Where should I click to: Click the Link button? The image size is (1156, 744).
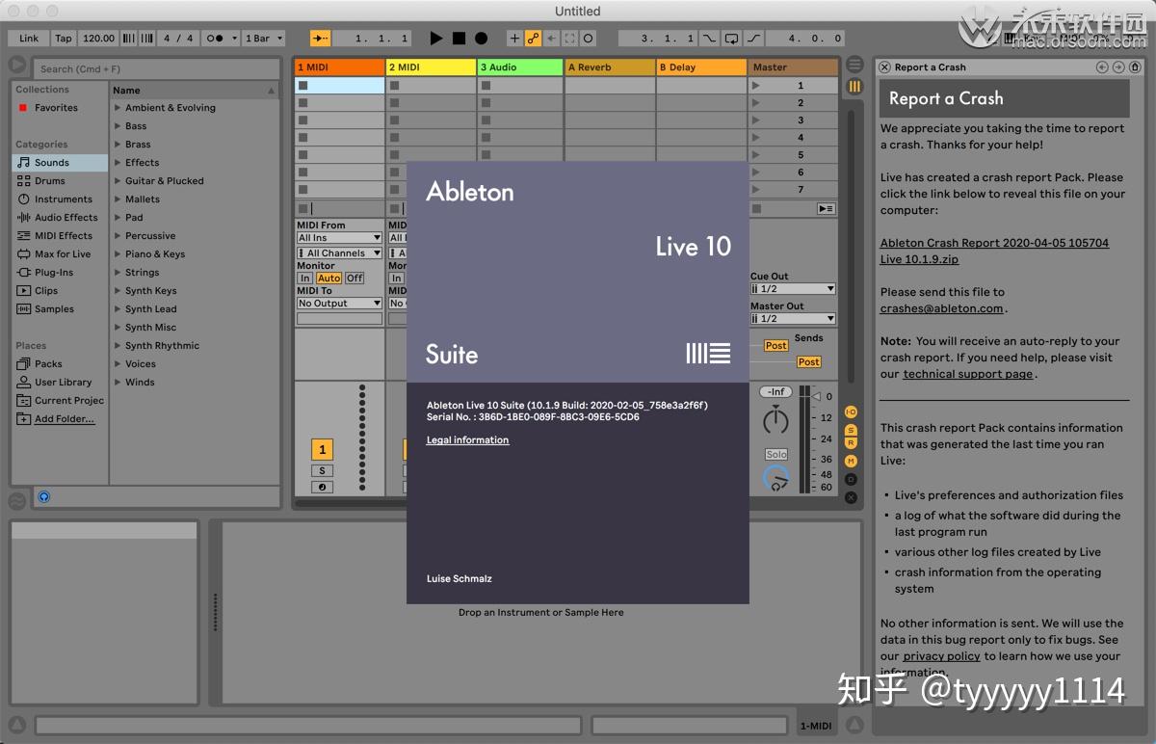click(29, 39)
